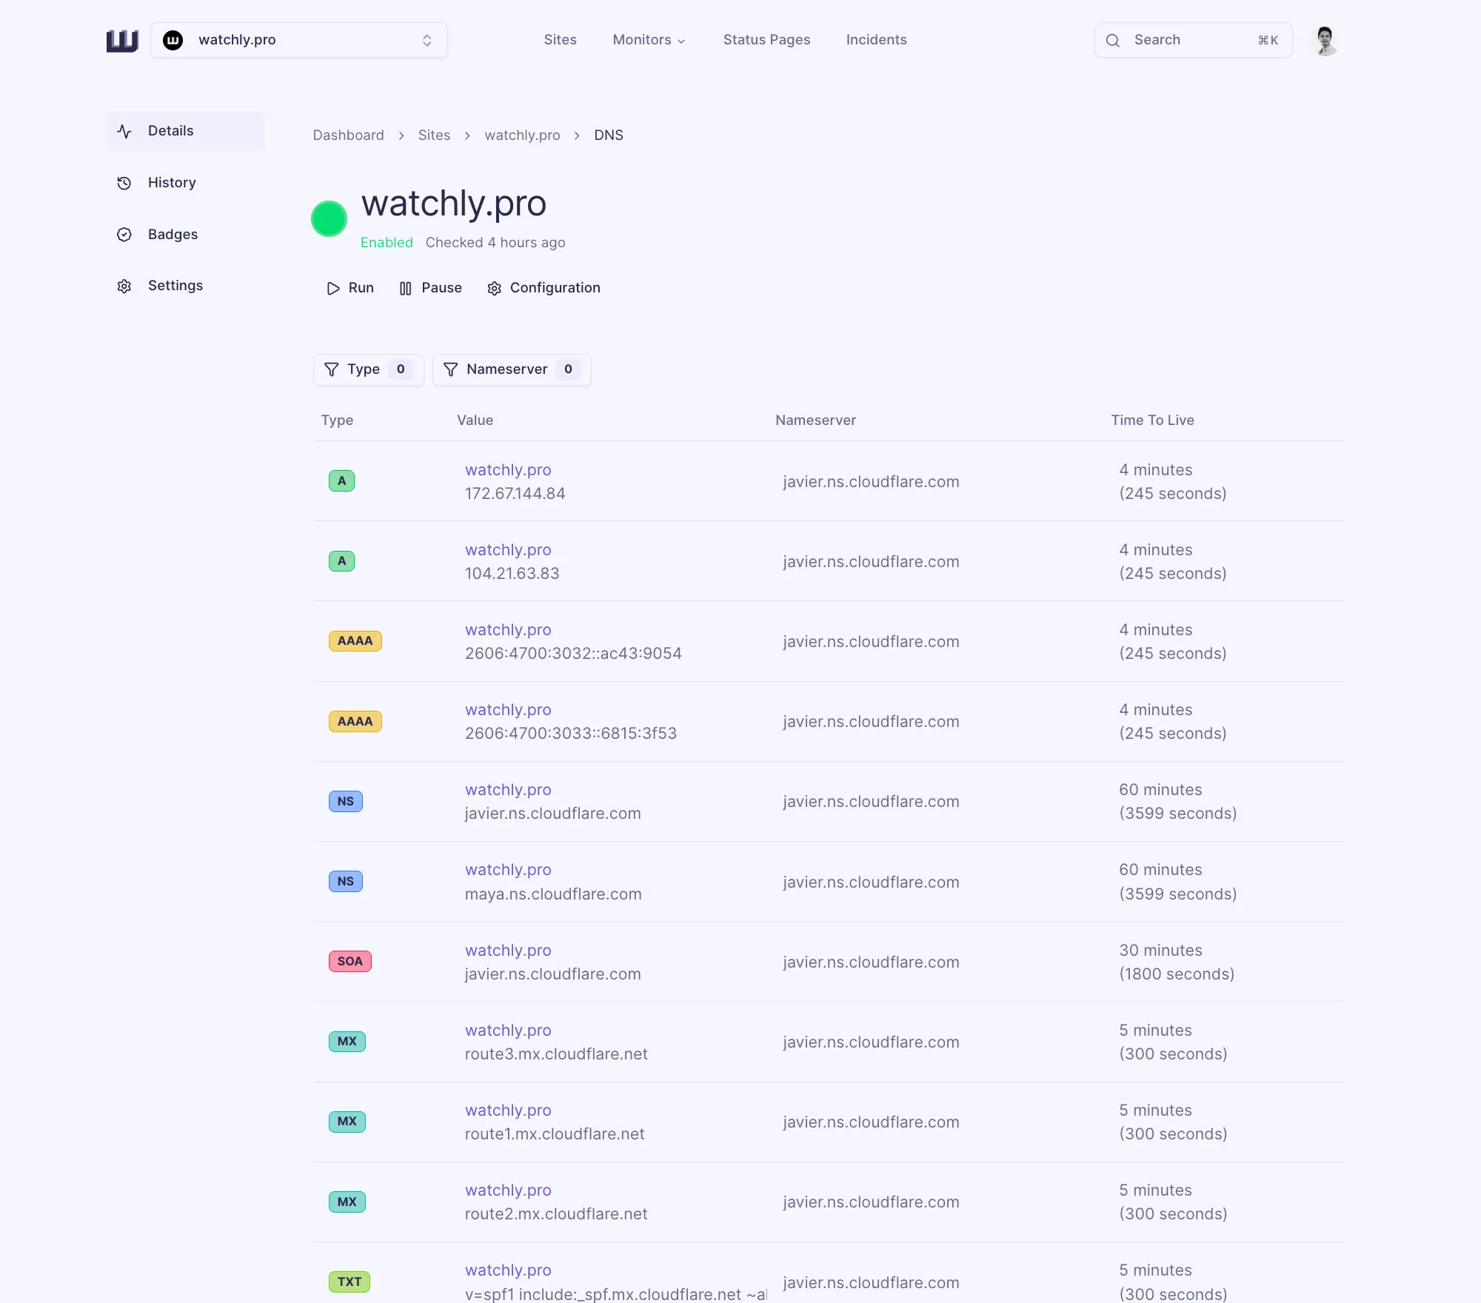Open watchly.pro link in 172.67.144.84 row

[x=508, y=470]
